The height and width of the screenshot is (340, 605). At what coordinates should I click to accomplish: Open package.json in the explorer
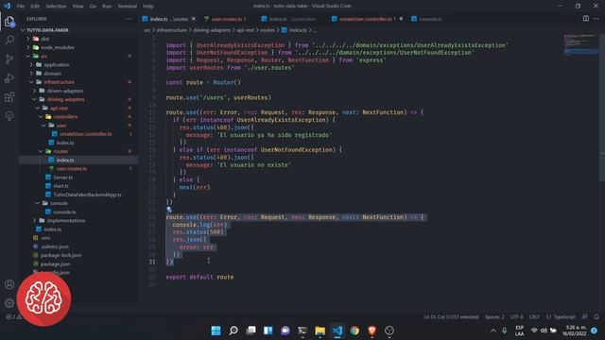coord(56,264)
